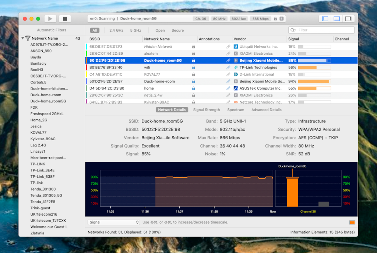Click the ASUSTeK vendor logo icon

236,88
